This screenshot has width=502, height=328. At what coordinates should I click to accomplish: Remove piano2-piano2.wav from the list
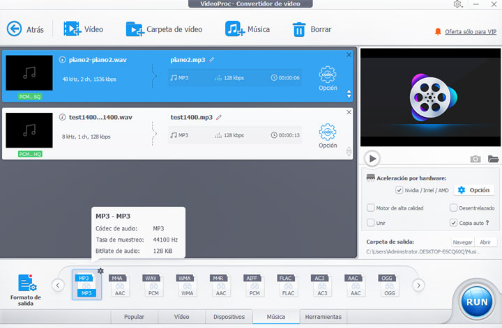(349, 54)
